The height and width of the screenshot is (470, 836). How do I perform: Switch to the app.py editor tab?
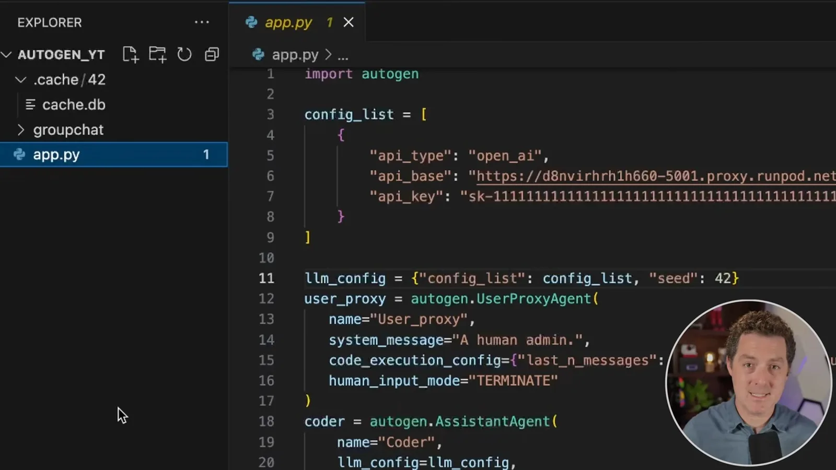pyautogui.click(x=288, y=22)
